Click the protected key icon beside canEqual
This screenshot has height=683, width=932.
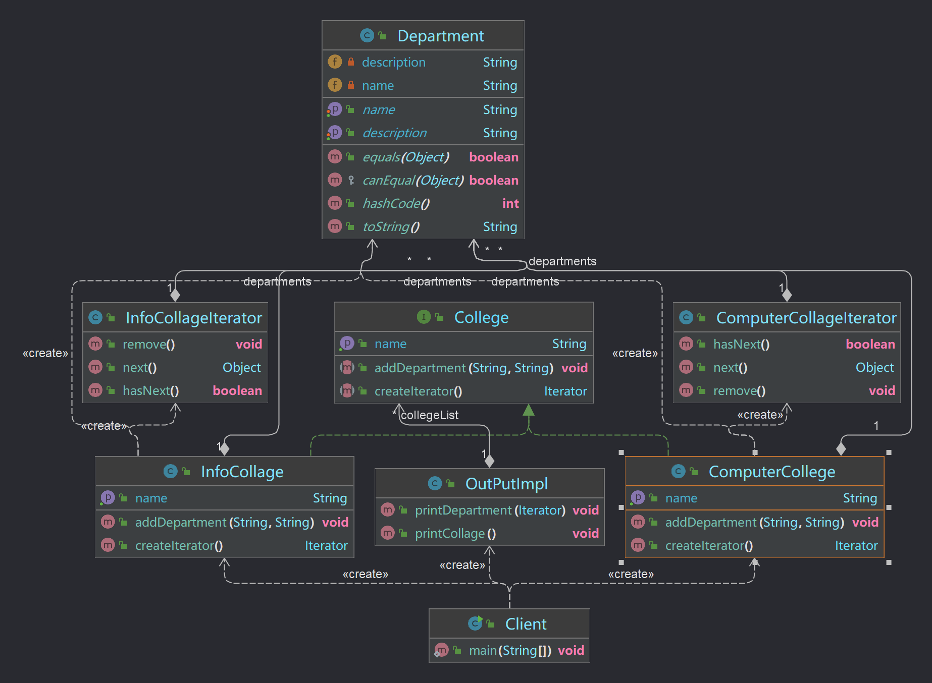(351, 180)
